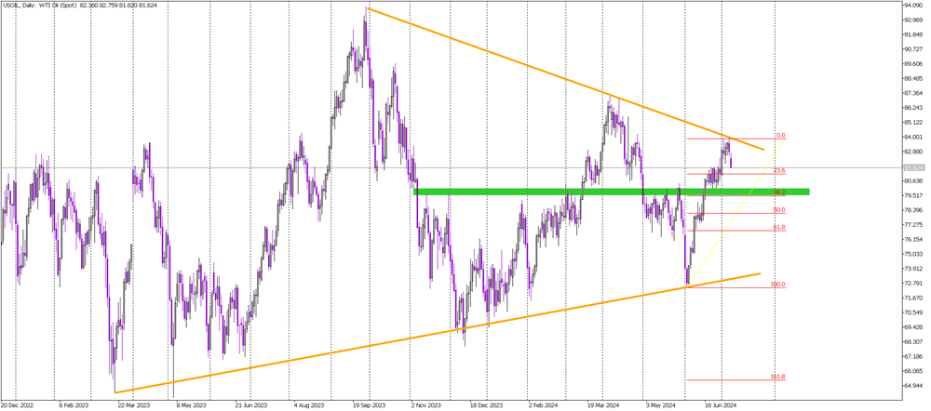Select the 92.969 price axis label
This screenshot has width=931, height=411.
pos(912,20)
